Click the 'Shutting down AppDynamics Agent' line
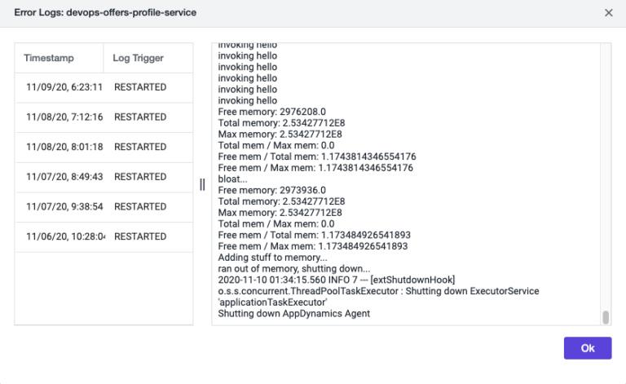626x384 pixels. coord(293,313)
